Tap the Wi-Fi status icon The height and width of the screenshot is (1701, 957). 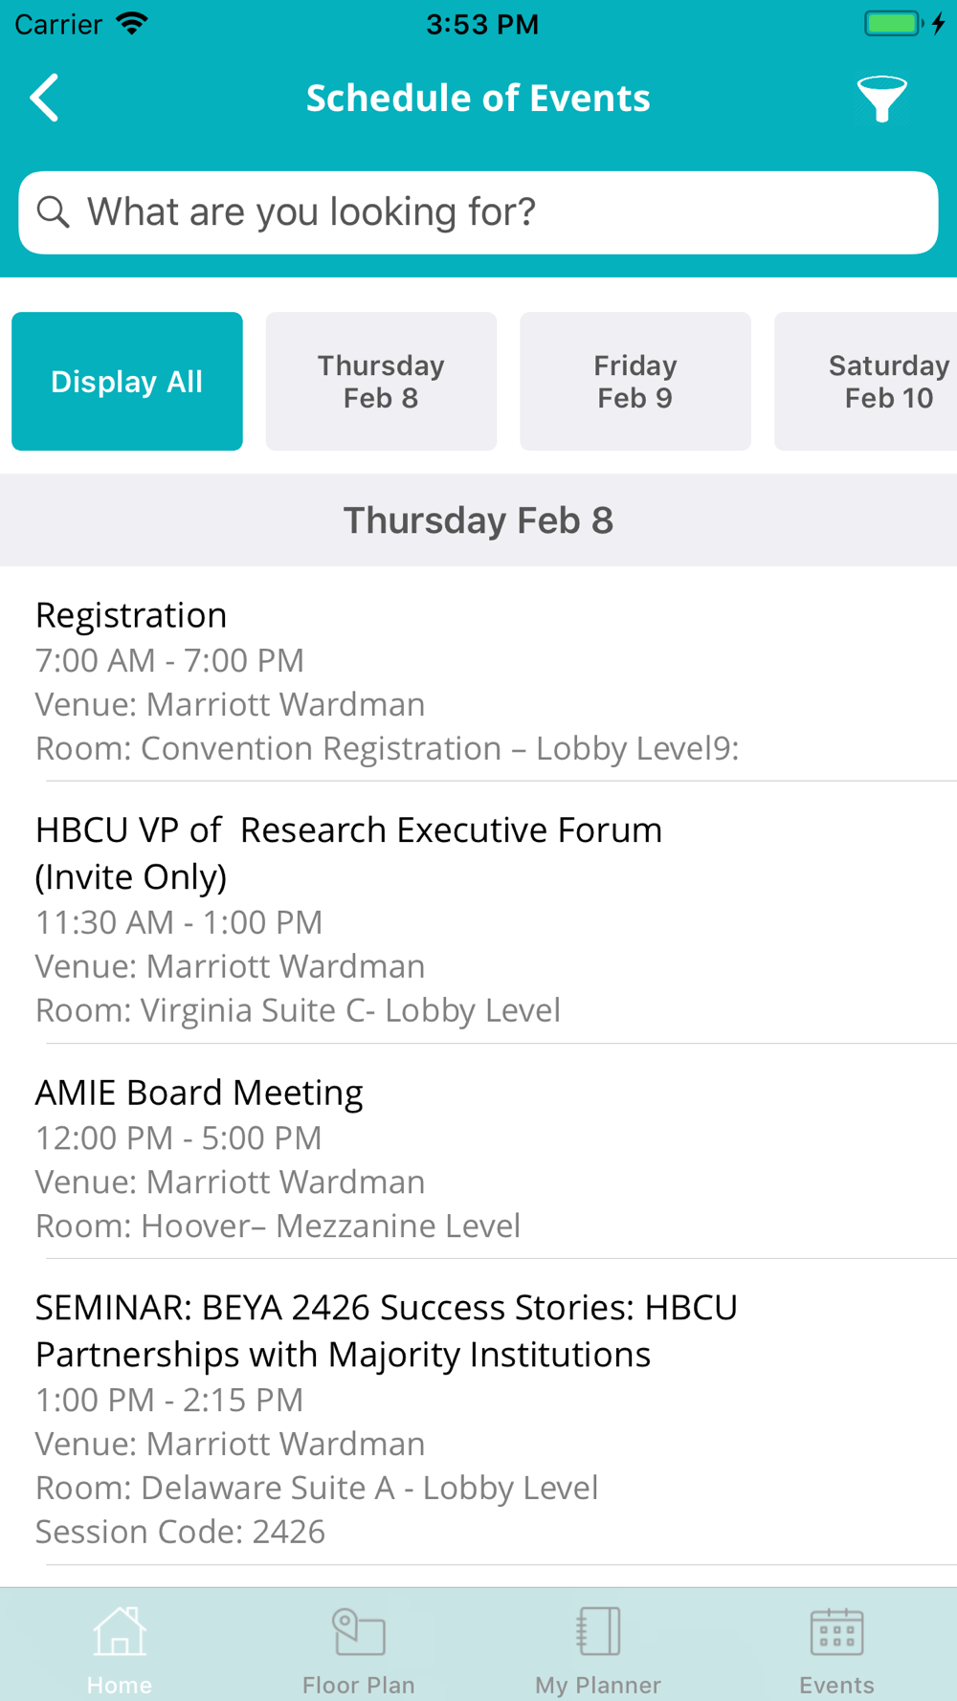click(132, 23)
